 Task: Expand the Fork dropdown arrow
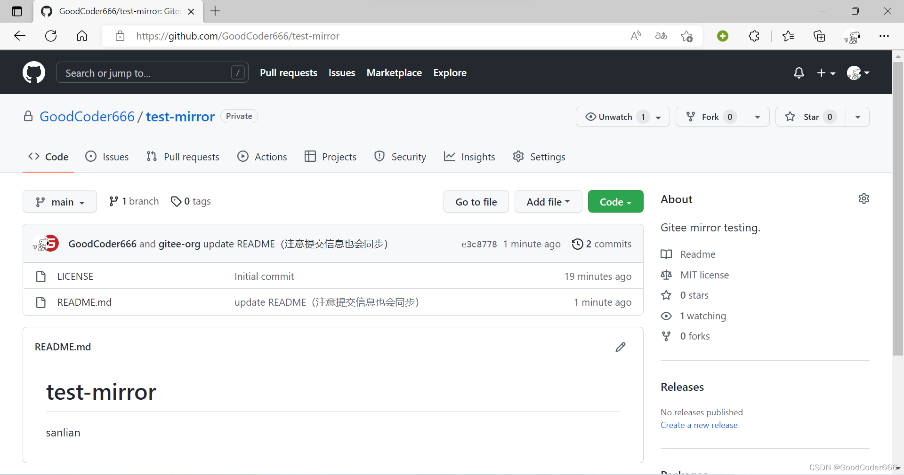click(x=758, y=117)
